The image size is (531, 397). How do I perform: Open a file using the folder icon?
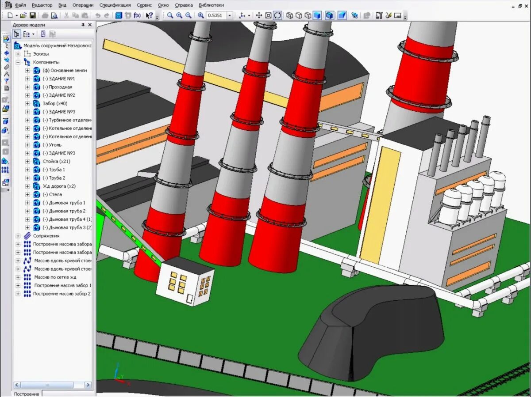(x=23, y=15)
